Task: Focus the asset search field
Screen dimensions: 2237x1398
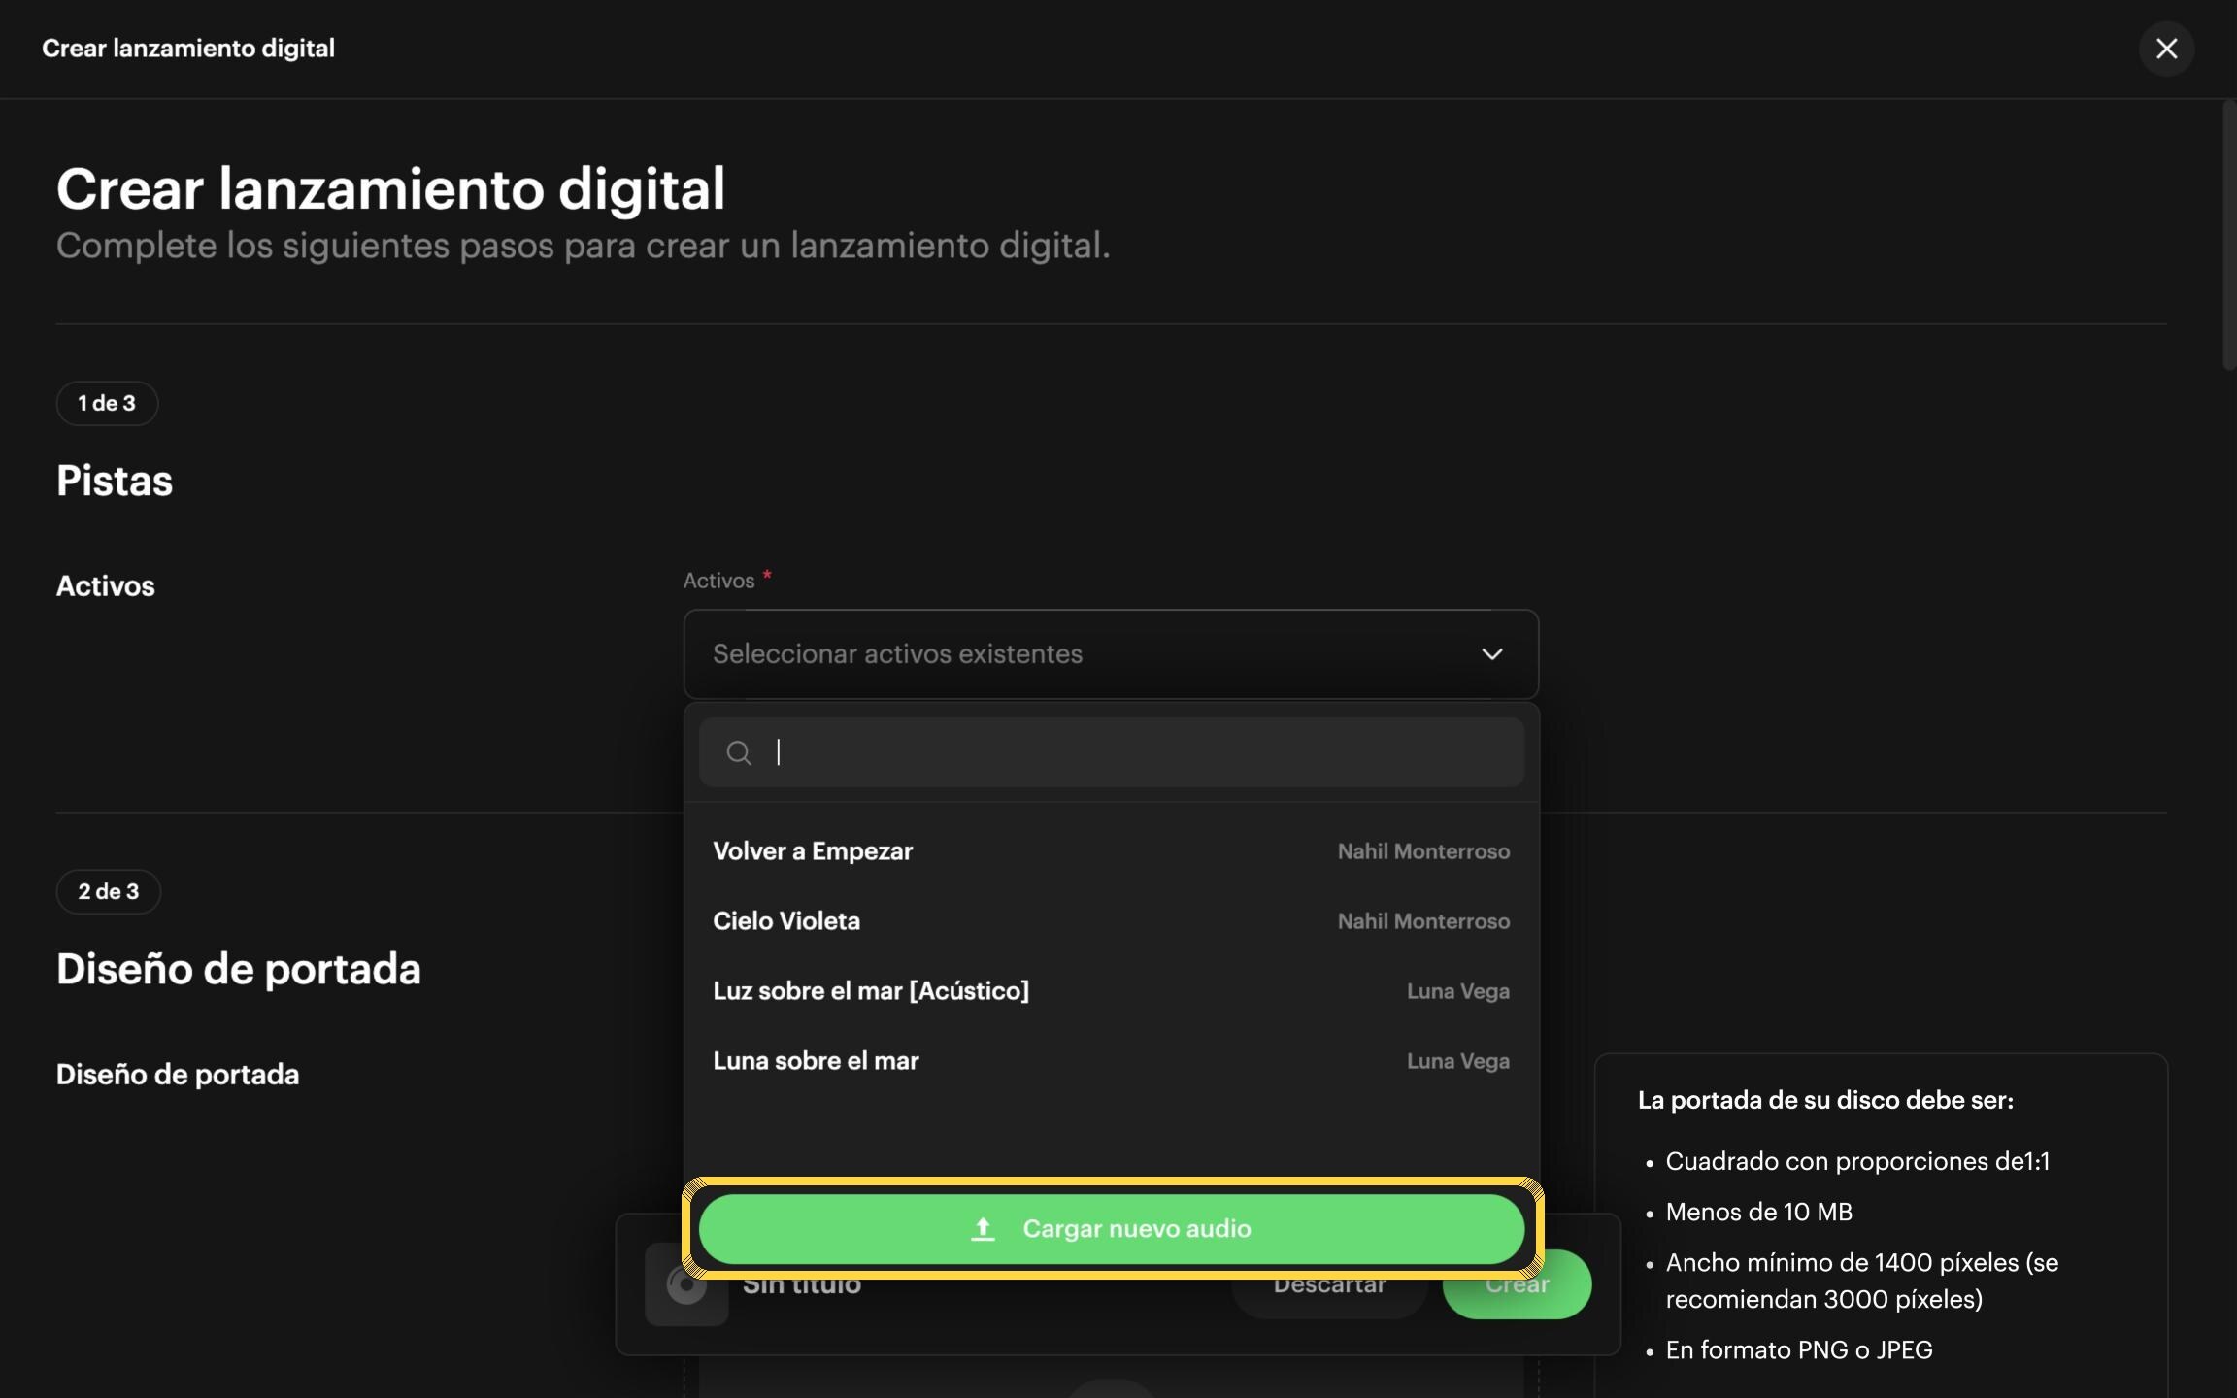Action: pos(1111,752)
